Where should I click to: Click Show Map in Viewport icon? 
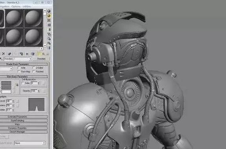[33, 54]
